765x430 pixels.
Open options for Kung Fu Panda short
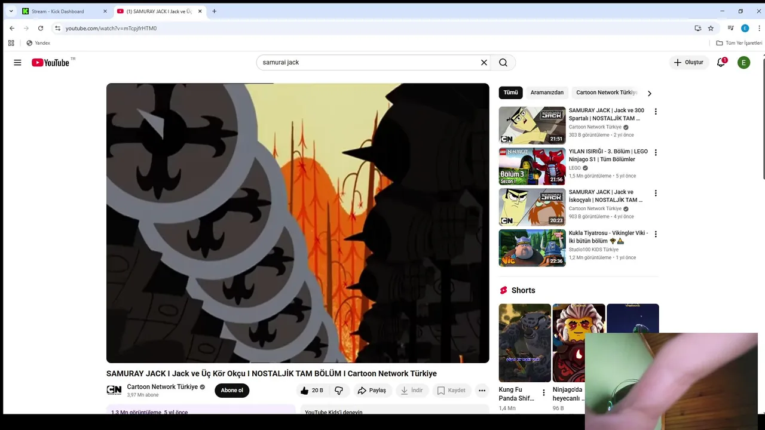click(544, 393)
